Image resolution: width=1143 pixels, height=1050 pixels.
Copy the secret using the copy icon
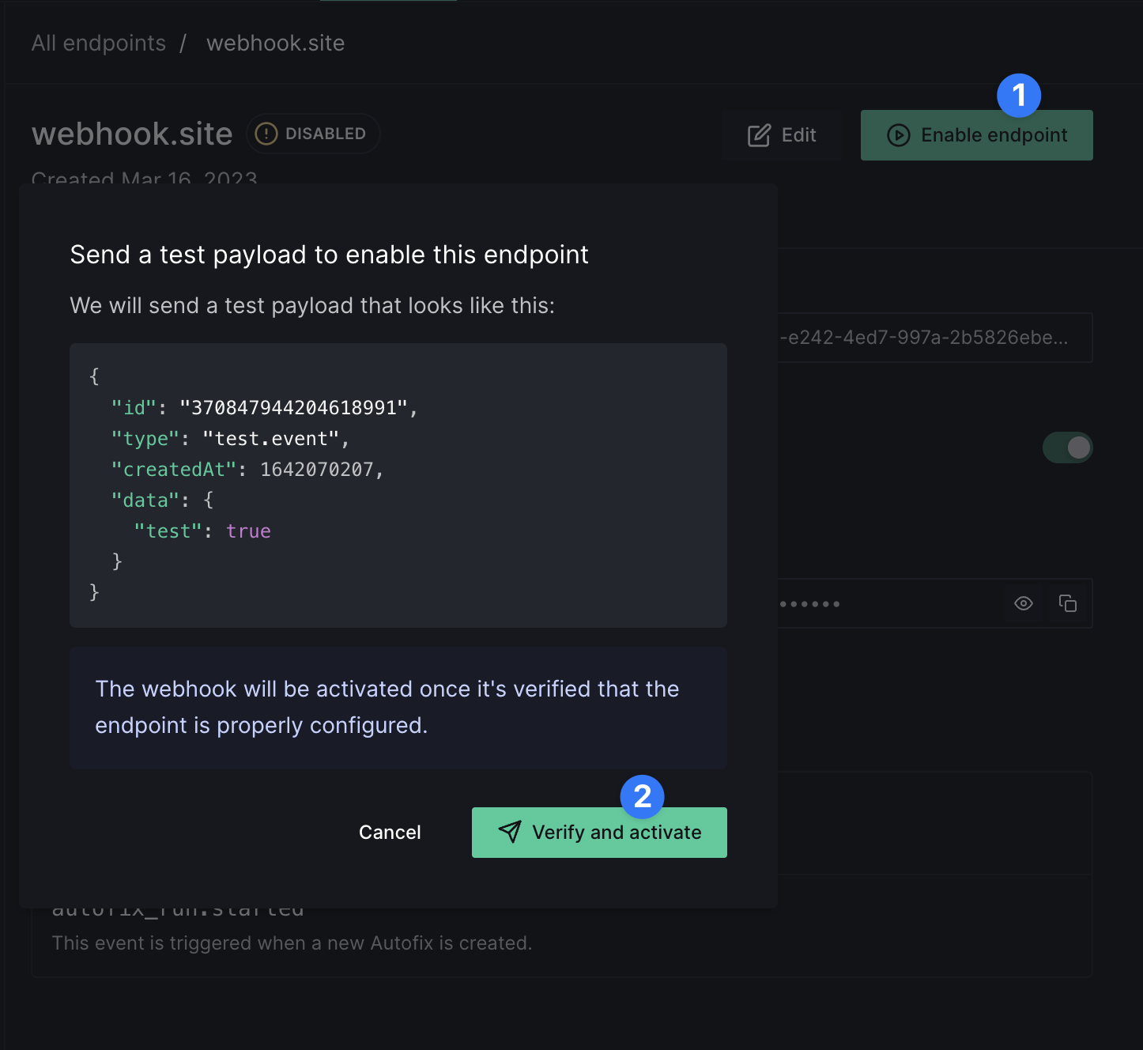tap(1068, 603)
